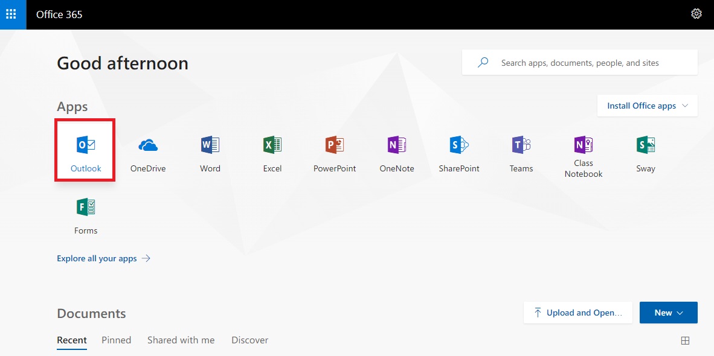This screenshot has height=356, width=714.
Task: Switch to the Discover tab
Action: pos(249,340)
